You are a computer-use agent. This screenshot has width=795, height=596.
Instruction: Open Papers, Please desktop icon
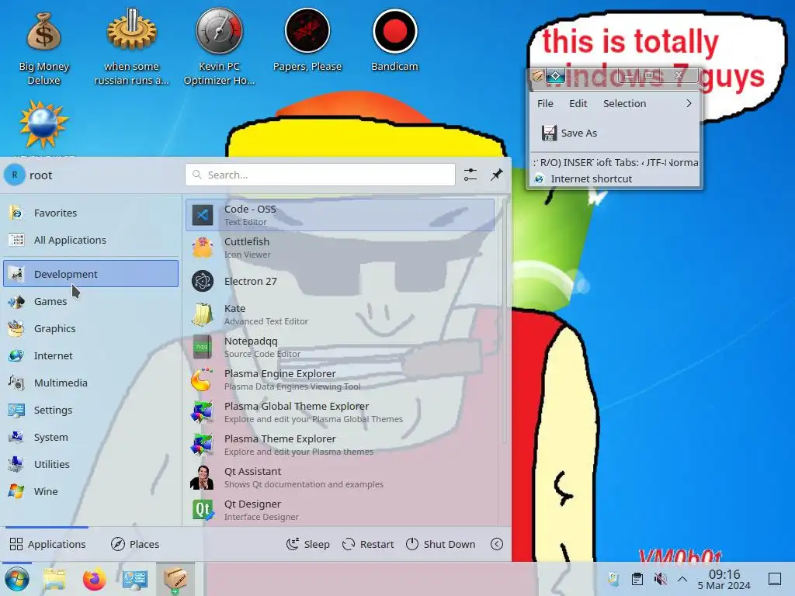(307, 40)
